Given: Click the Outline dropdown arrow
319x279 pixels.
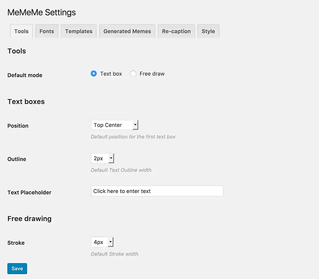Looking at the screenshot, I should 111,158.
